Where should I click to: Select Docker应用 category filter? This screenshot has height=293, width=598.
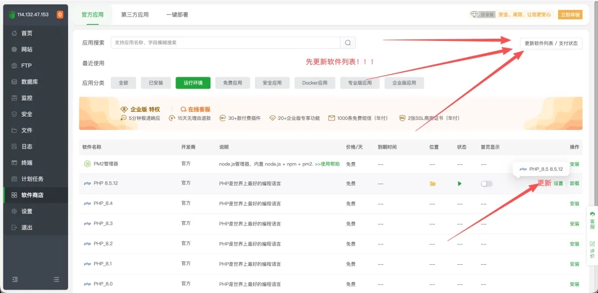315,83
